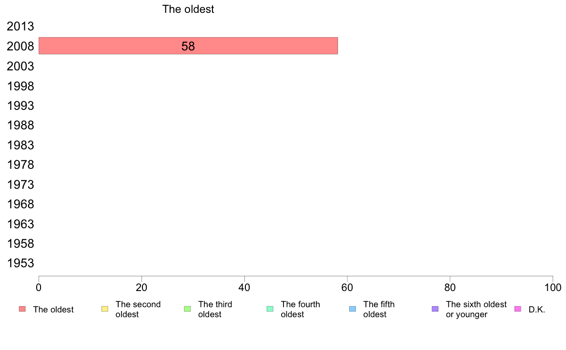Click the 100 tick on the axis
Screen dimensions: 566x350
coord(553,287)
